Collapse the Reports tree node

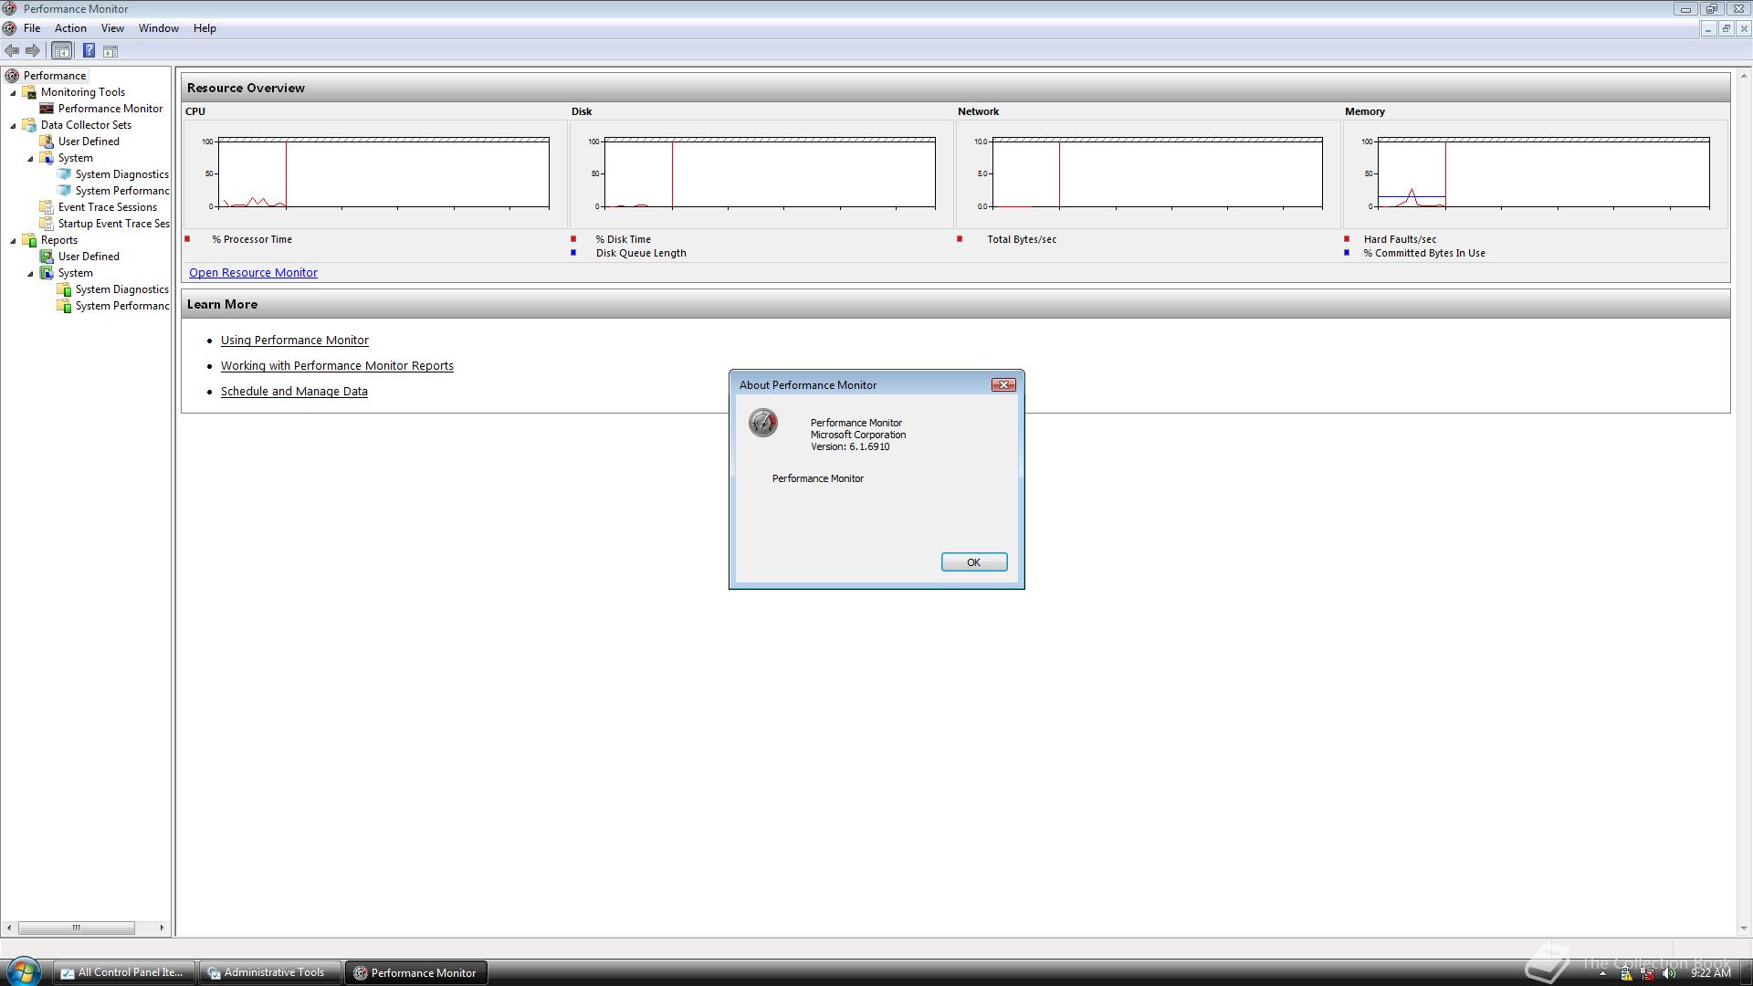click(x=13, y=241)
